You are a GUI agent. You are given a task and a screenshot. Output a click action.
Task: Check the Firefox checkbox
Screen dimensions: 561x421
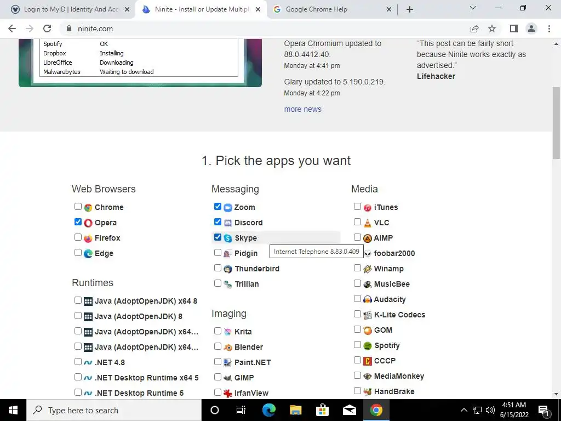pyautogui.click(x=78, y=237)
